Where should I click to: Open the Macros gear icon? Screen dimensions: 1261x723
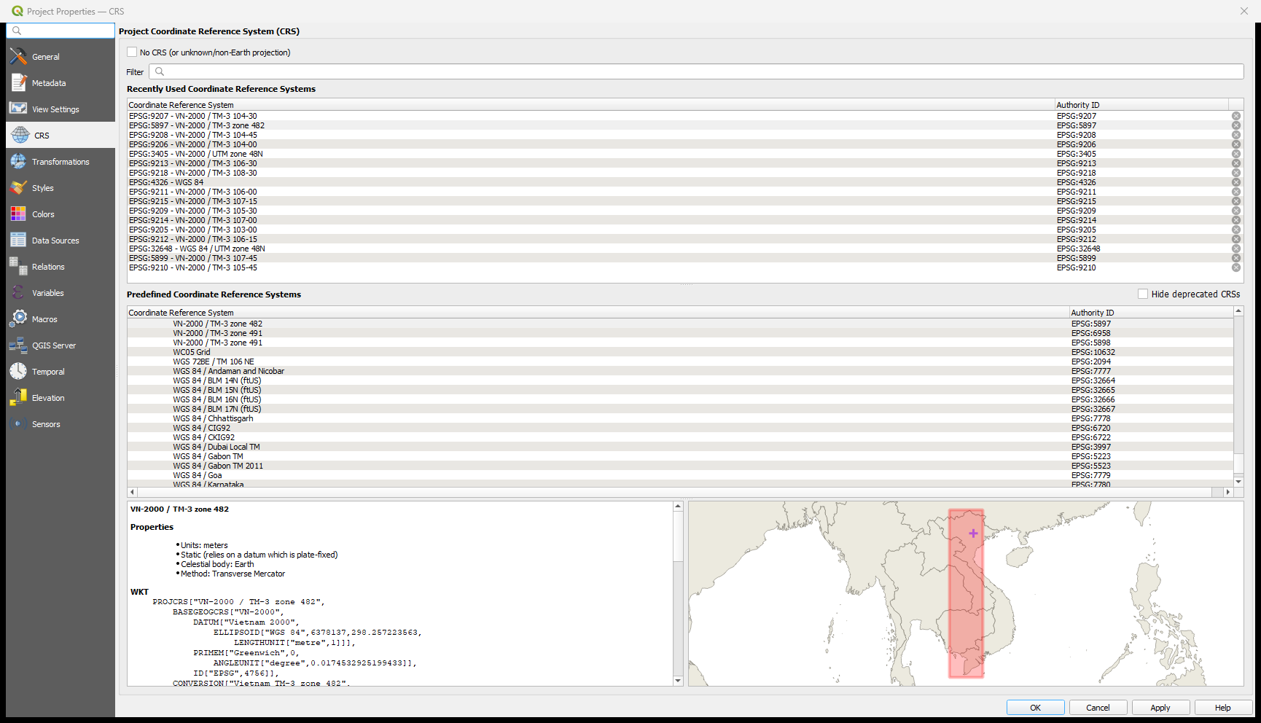(x=18, y=318)
